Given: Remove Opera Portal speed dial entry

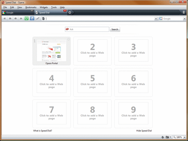Looking at the screenshot, I should click(68, 39).
